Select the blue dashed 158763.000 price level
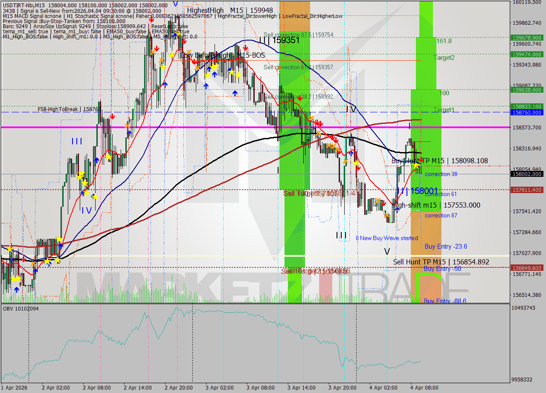Viewport: 546px width, 393px height. [x=527, y=112]
